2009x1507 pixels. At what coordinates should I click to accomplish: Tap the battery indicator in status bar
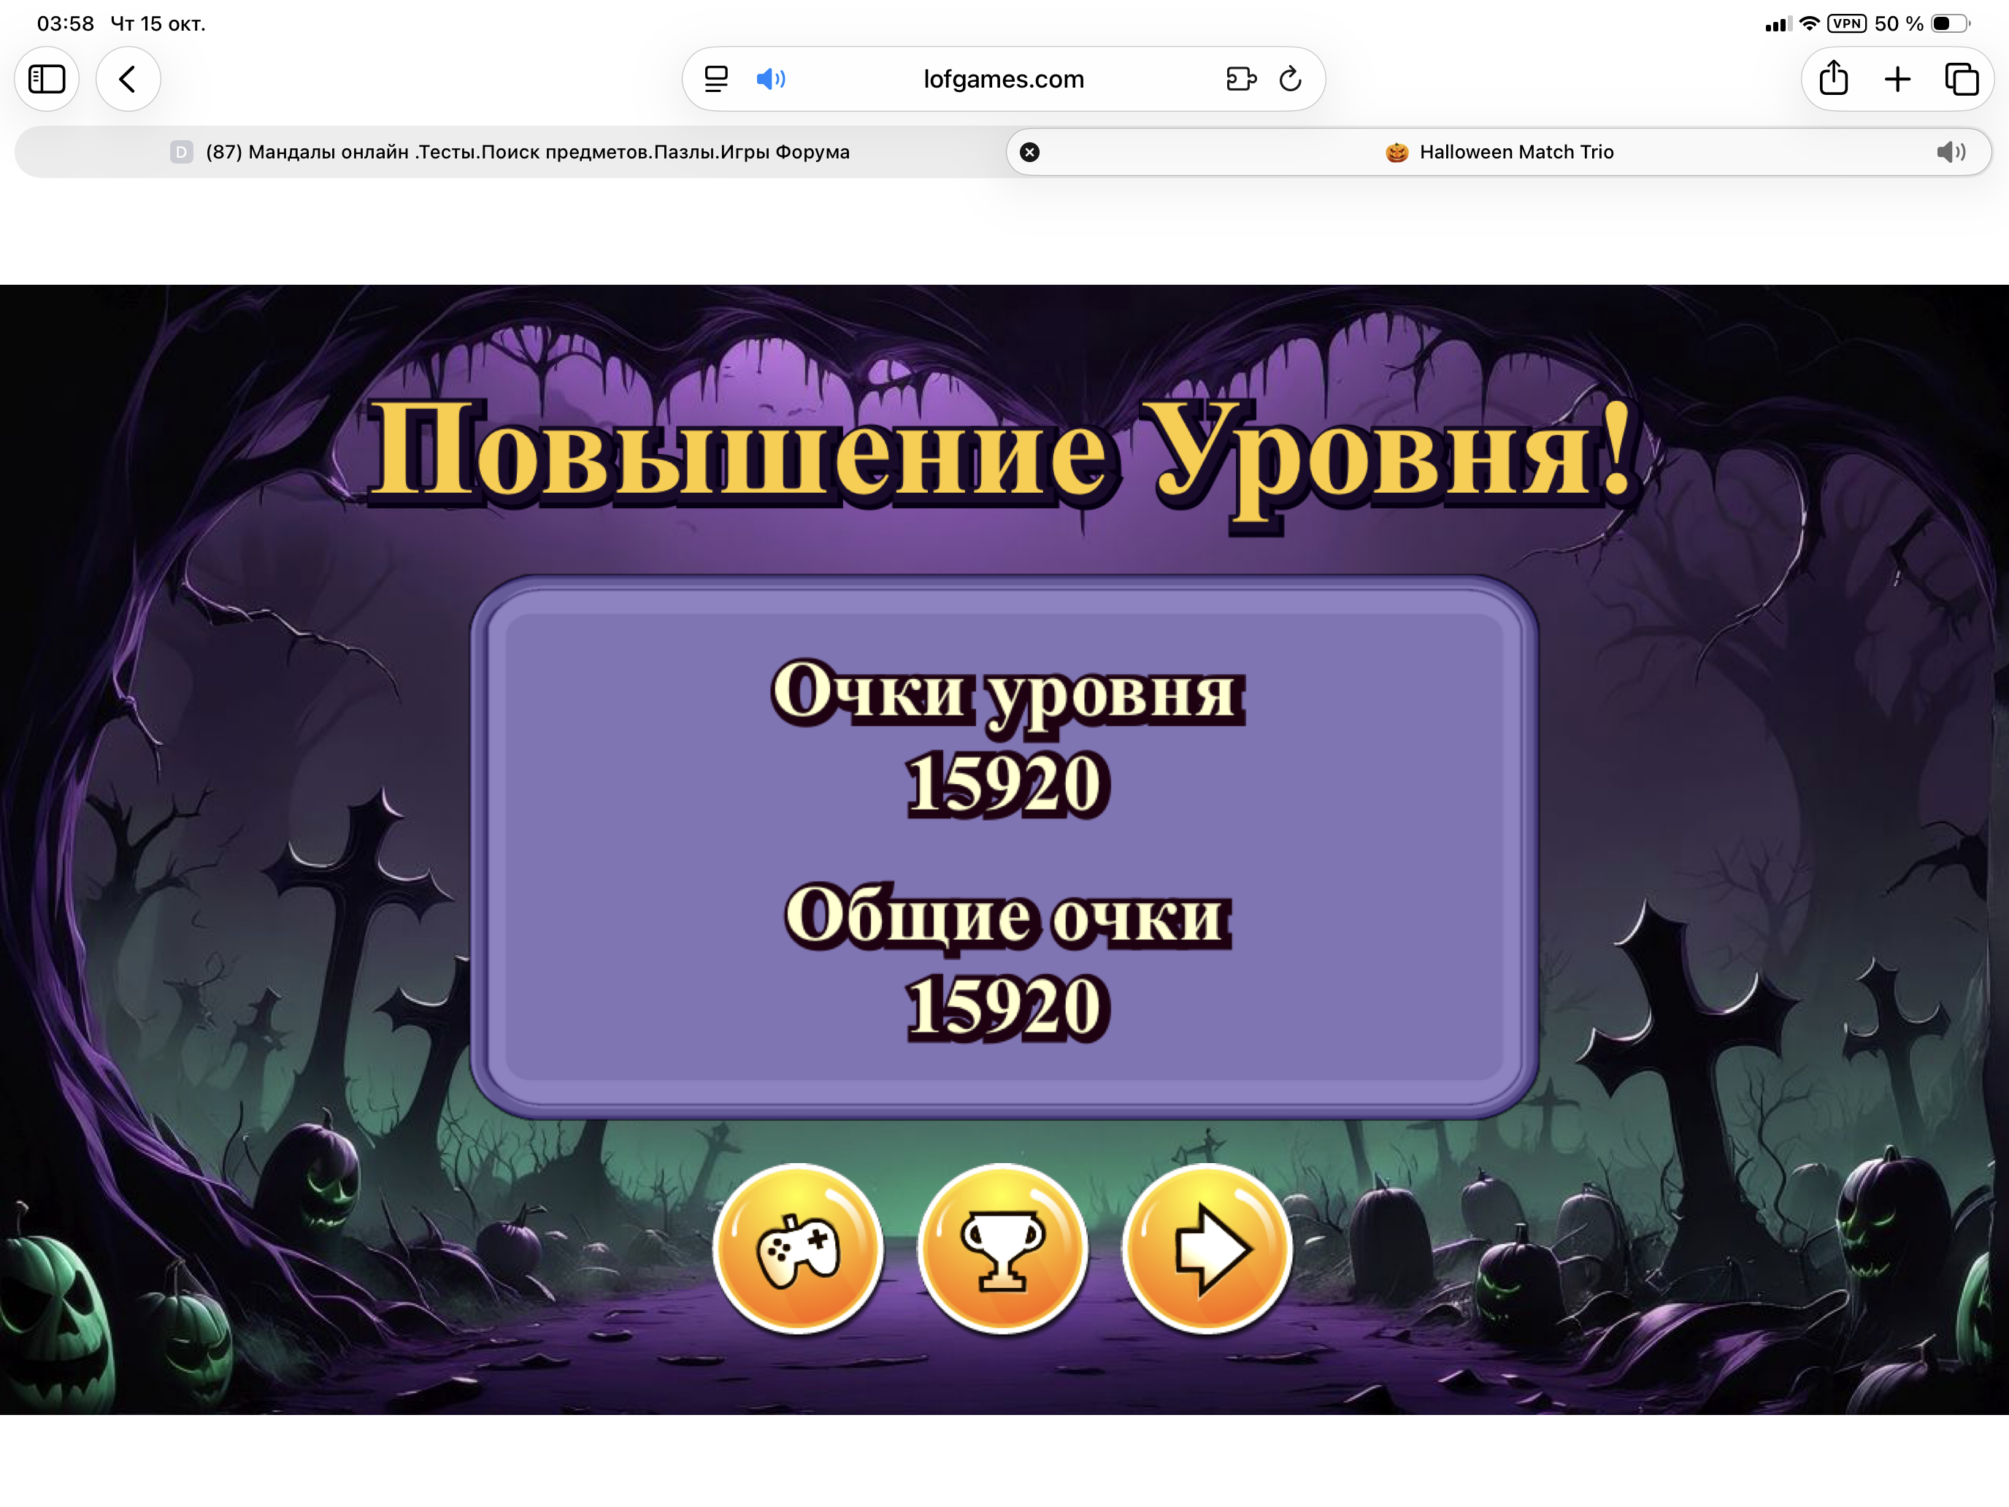pos(1950,23)
